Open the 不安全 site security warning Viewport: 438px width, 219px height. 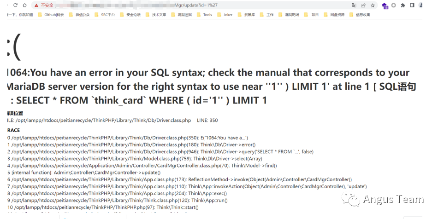(44, 6)
